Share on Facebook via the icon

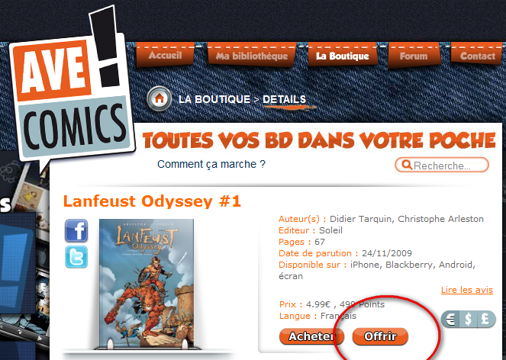[x=76, y=230]
